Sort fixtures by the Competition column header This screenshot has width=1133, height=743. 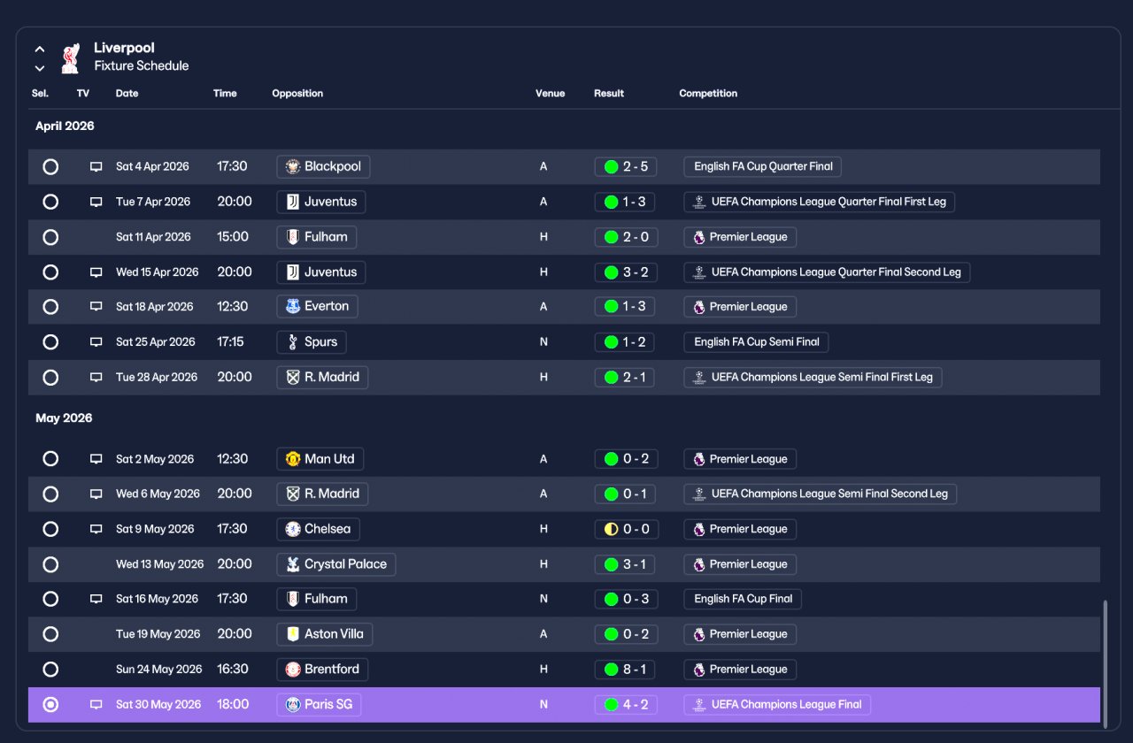click(x=708, y=94)
